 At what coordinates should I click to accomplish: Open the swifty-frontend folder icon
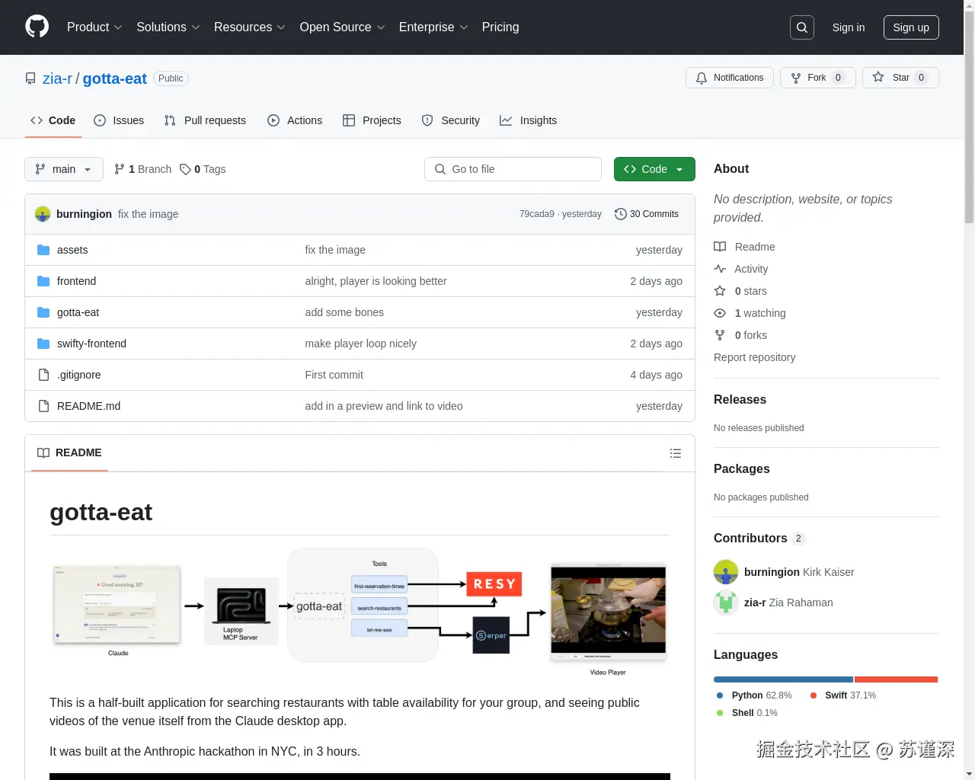(43, 344)
